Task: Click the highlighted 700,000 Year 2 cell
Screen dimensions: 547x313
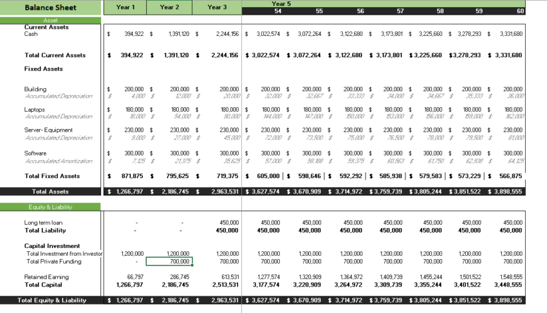Action: click(x=169, y=262)
